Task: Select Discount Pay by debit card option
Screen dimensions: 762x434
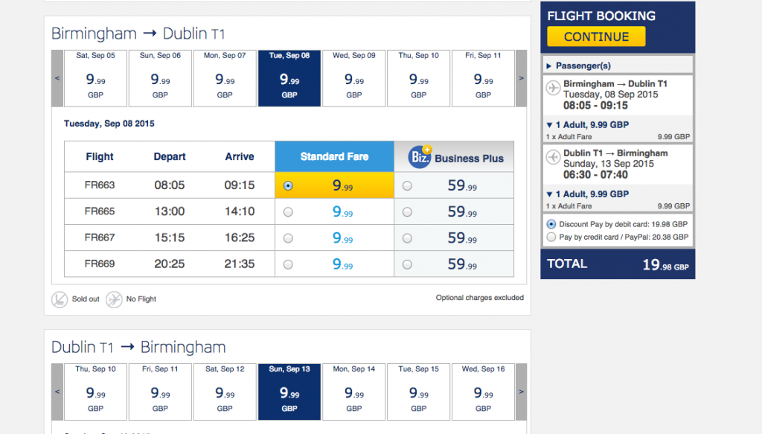Action: (551, 224)
